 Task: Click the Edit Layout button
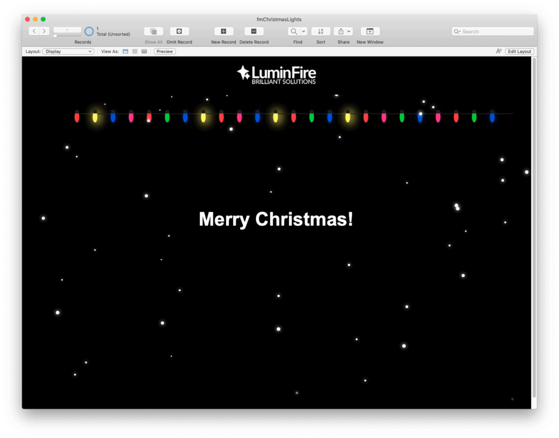[519, 51]
